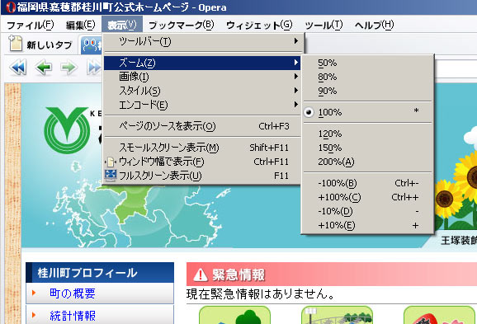Expand the ツールバー submenu
This screenshot has height=324, width=477.
tap(202, 41)
